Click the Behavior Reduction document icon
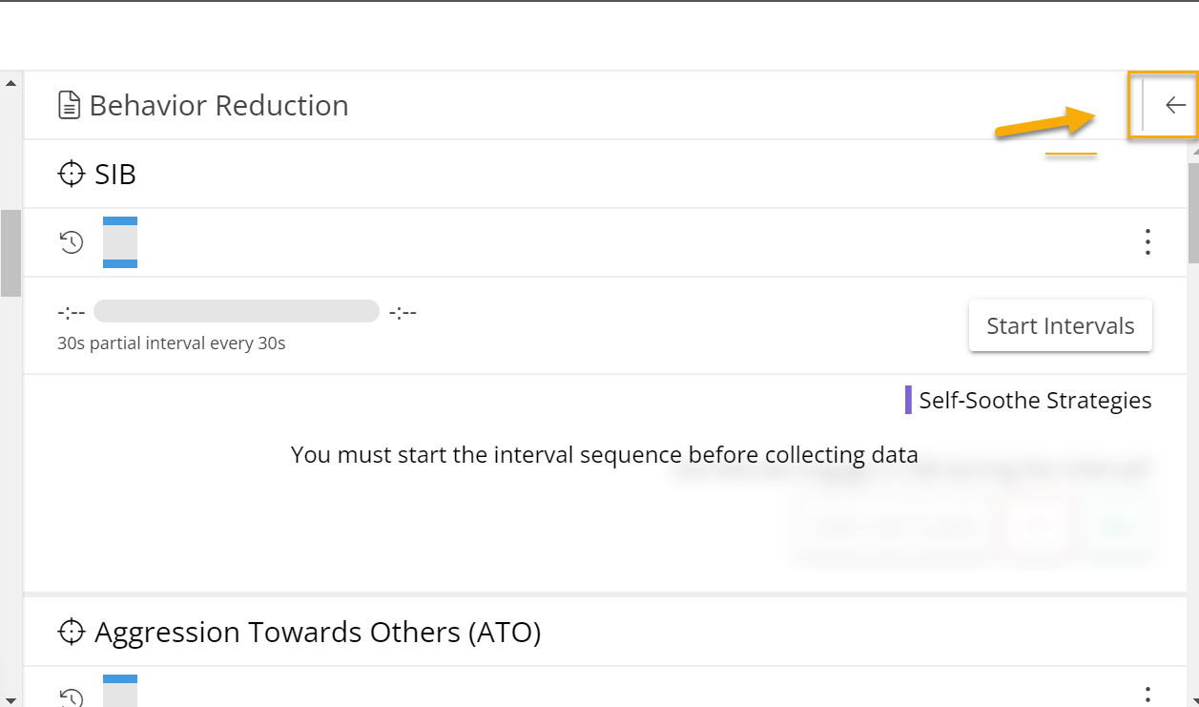 pyautogui.click(x=69, y=105)
